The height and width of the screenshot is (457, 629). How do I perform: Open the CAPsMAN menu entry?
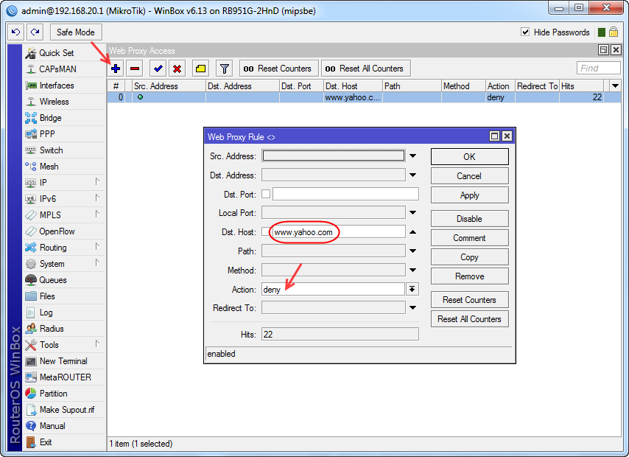click(57, 69)
